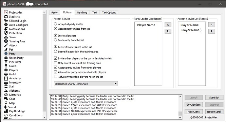Choose Invite all players option
This screenshot has height=122, width=226.
pyautogui.click(x=55, y=36)
